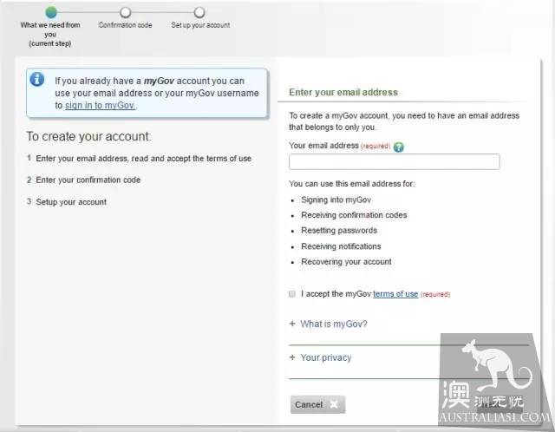Click the blue info icon in notice box
Viewport: 555px width, 432px height.
[37, 79]
